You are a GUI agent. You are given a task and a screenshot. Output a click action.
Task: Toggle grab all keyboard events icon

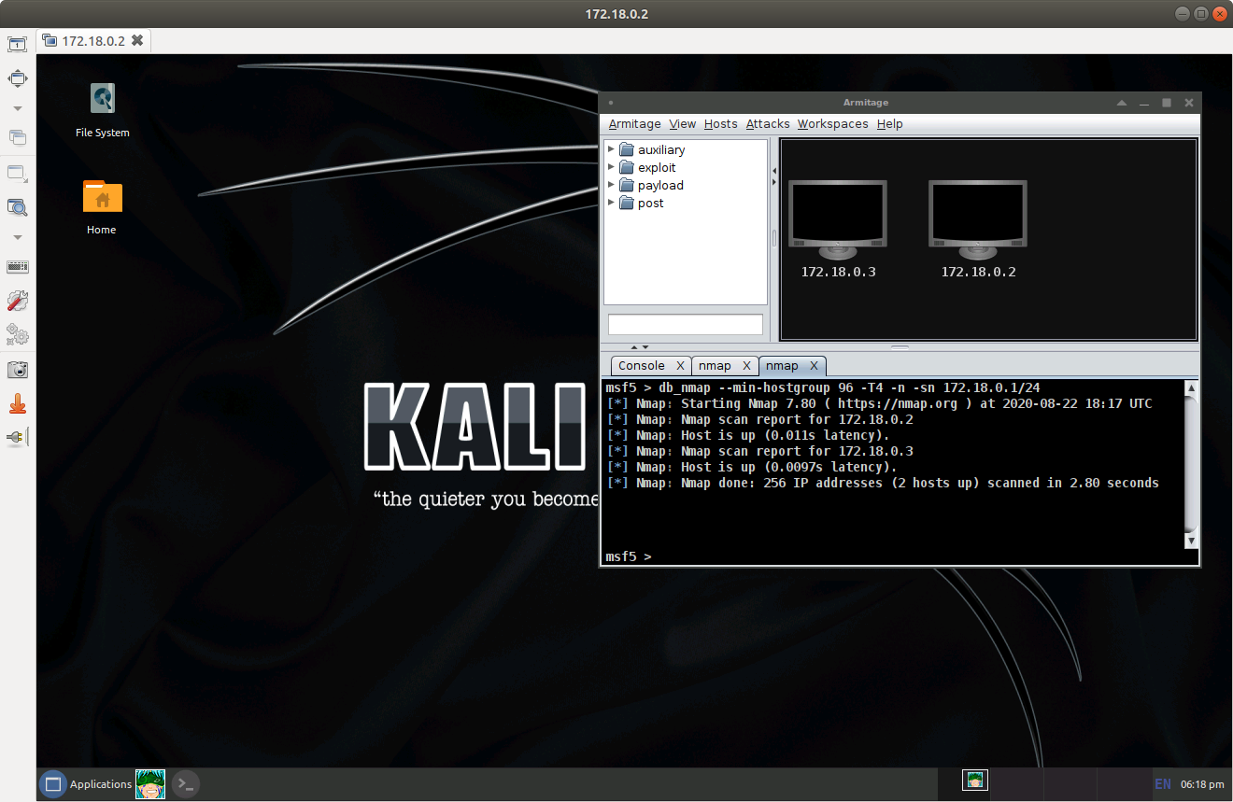(17, 267)
